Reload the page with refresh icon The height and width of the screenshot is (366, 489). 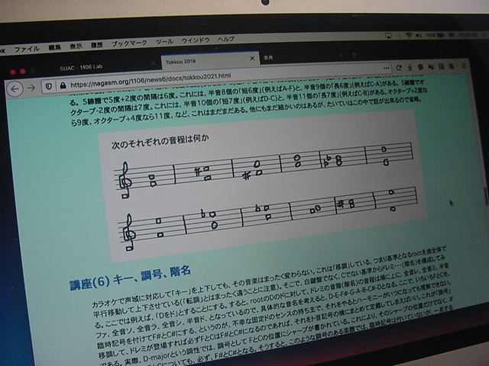[x=399, y=68]
